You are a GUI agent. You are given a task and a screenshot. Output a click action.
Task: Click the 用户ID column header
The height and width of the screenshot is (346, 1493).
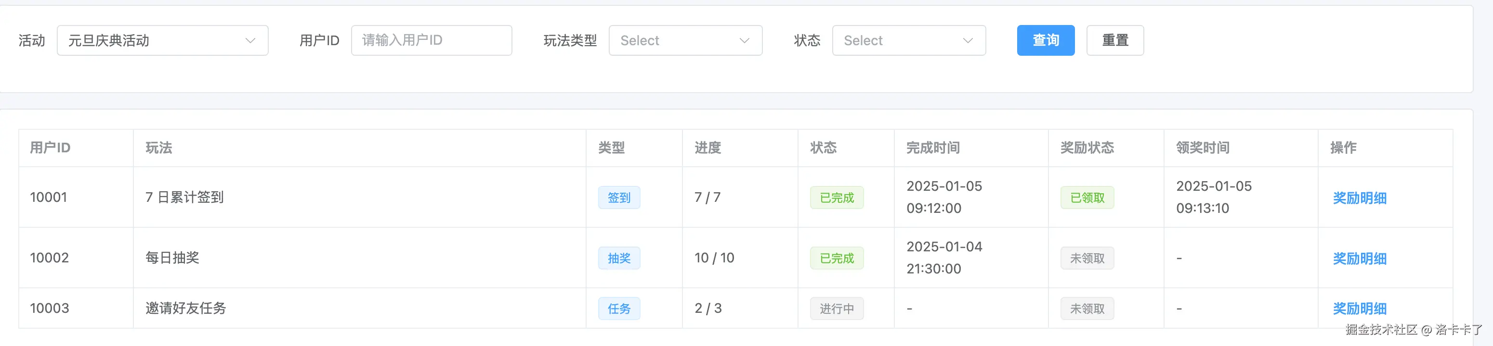(51, 148)
